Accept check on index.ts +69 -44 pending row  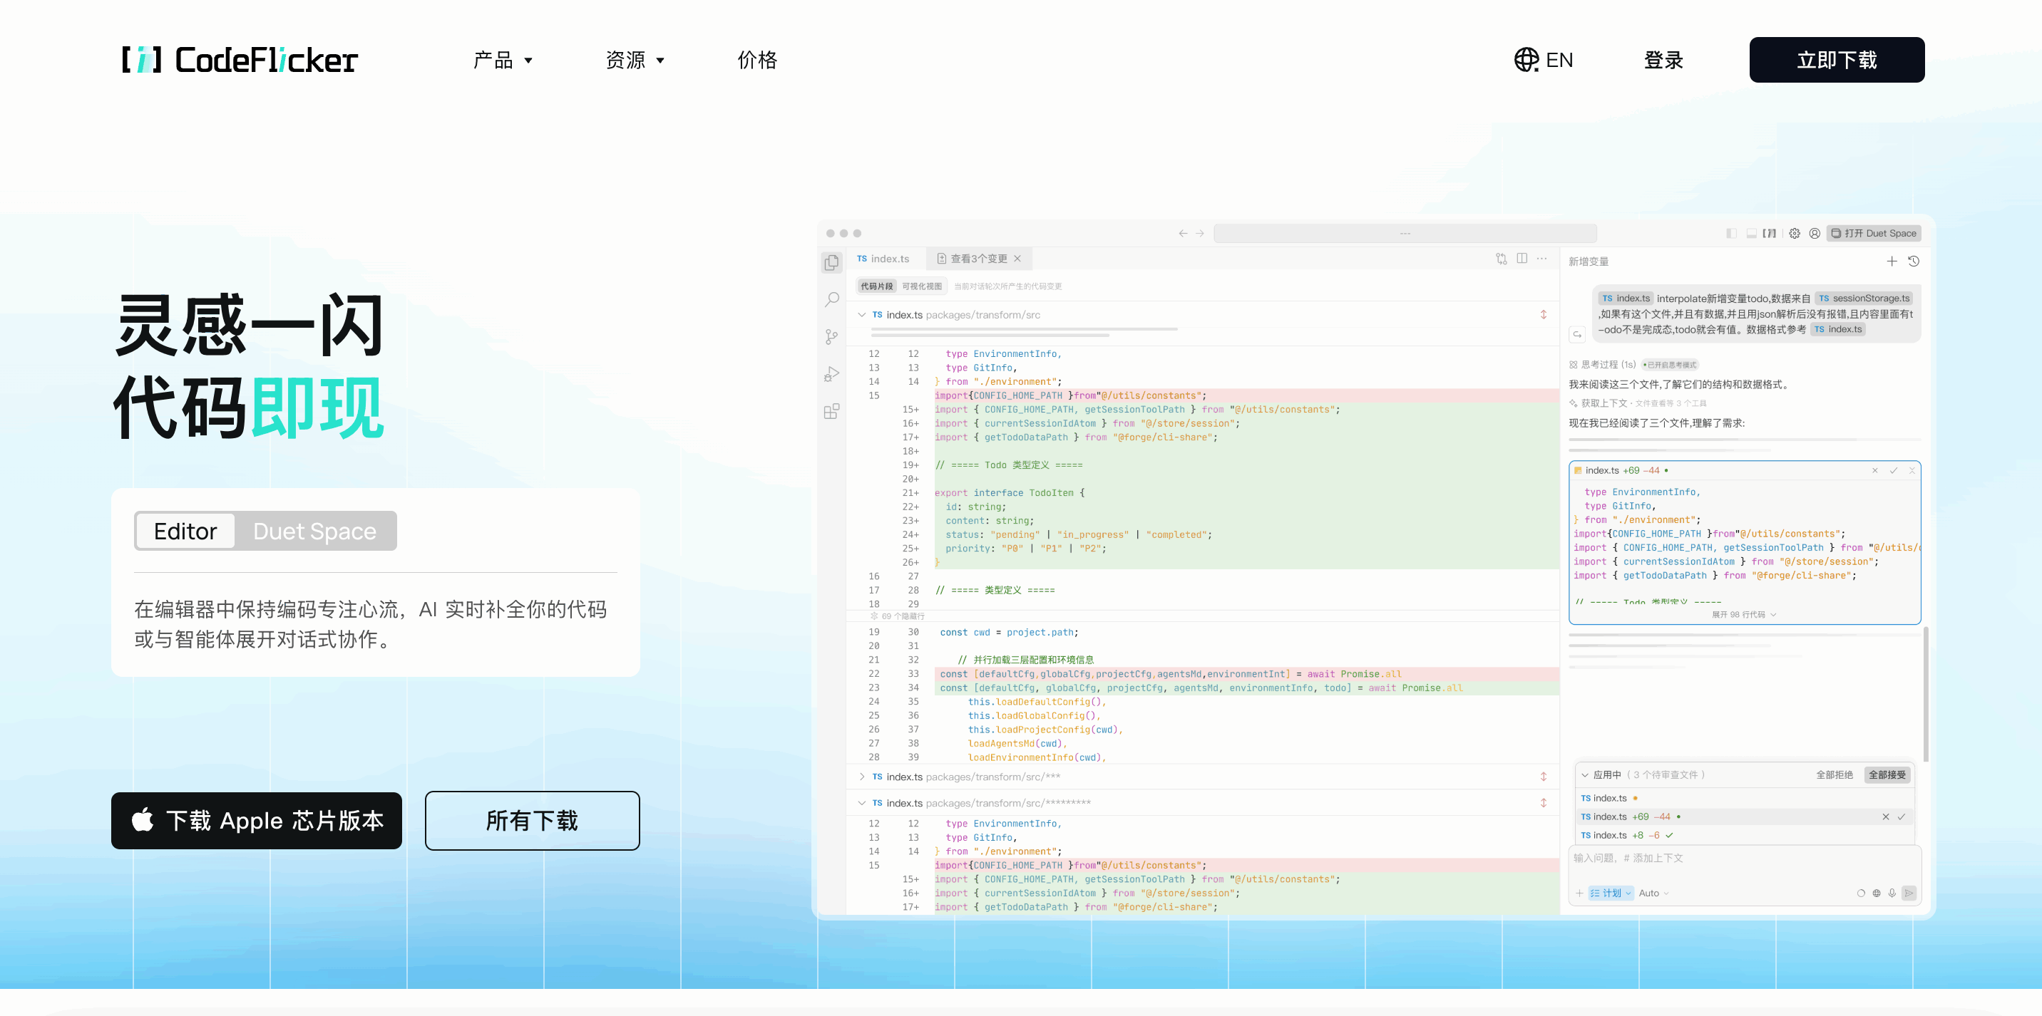pos(1901,817)
